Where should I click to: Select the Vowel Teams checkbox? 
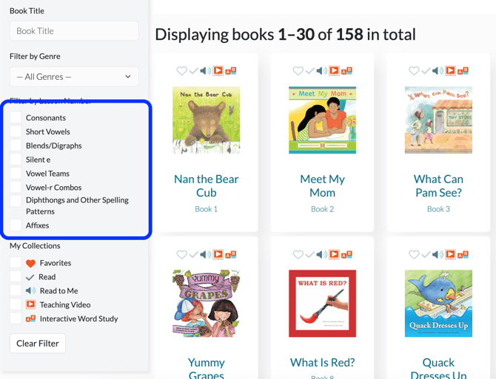click(16, 173)
